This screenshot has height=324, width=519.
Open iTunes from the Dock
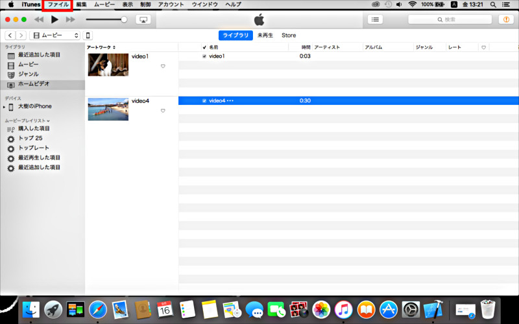(343, 310)
